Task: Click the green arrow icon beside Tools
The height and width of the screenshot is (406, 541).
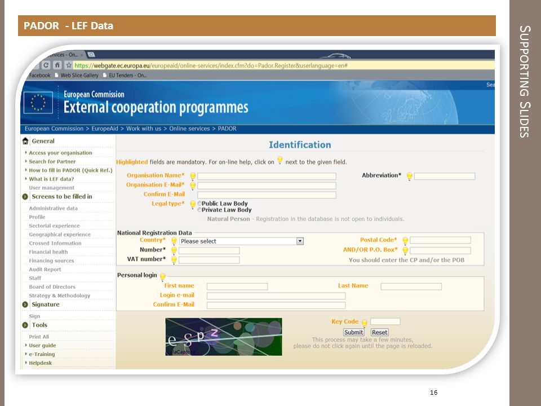Action: 25,325
